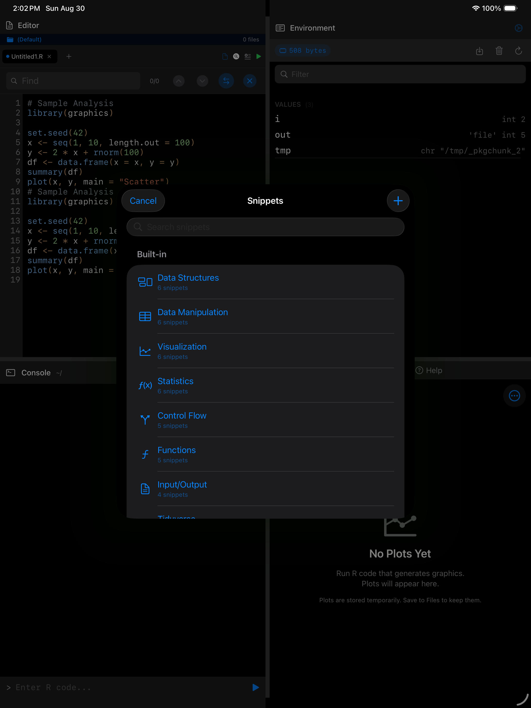Viewport: 531px width, 708px height.
Task: Click the find magnifier icon in editor toolbar
Action: 236,56
